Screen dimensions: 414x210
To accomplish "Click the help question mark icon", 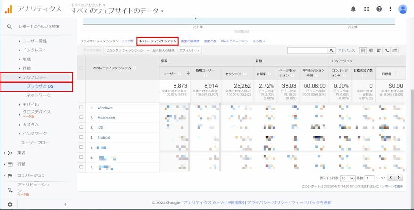I will coord(379,9).
